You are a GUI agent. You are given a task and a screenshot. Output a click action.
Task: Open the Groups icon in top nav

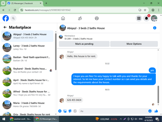[x=97, y=18]
